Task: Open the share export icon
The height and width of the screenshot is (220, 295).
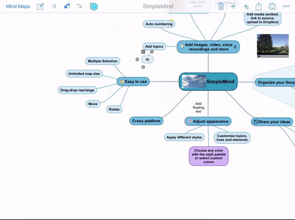Action: point(258,6)
